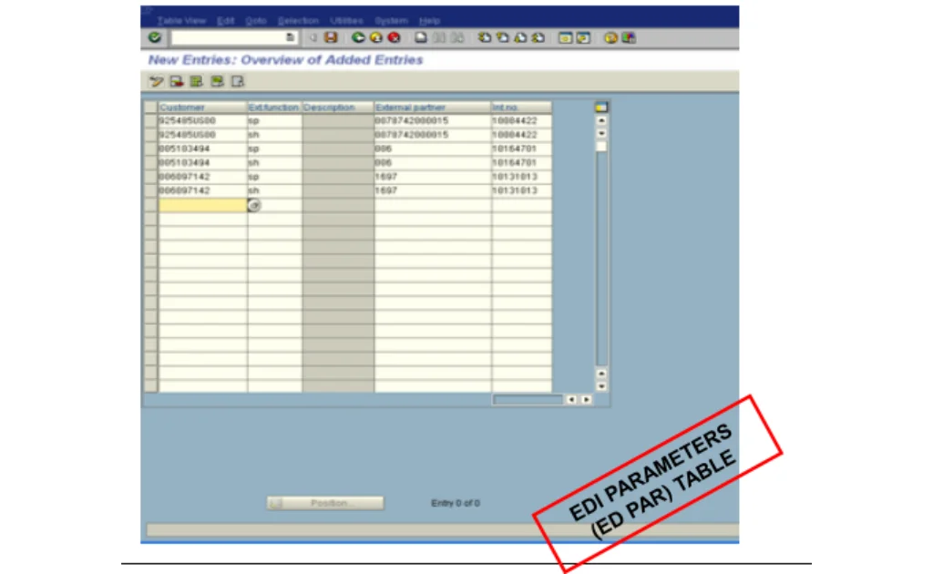Screen dimensions: 933x574
Task: Click the External partner column header
Action: [x=433, y=108]
